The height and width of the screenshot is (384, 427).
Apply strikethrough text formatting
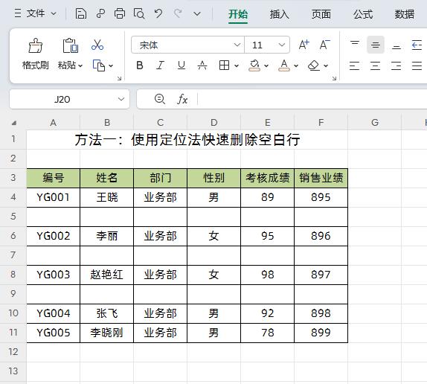[202, 65]
